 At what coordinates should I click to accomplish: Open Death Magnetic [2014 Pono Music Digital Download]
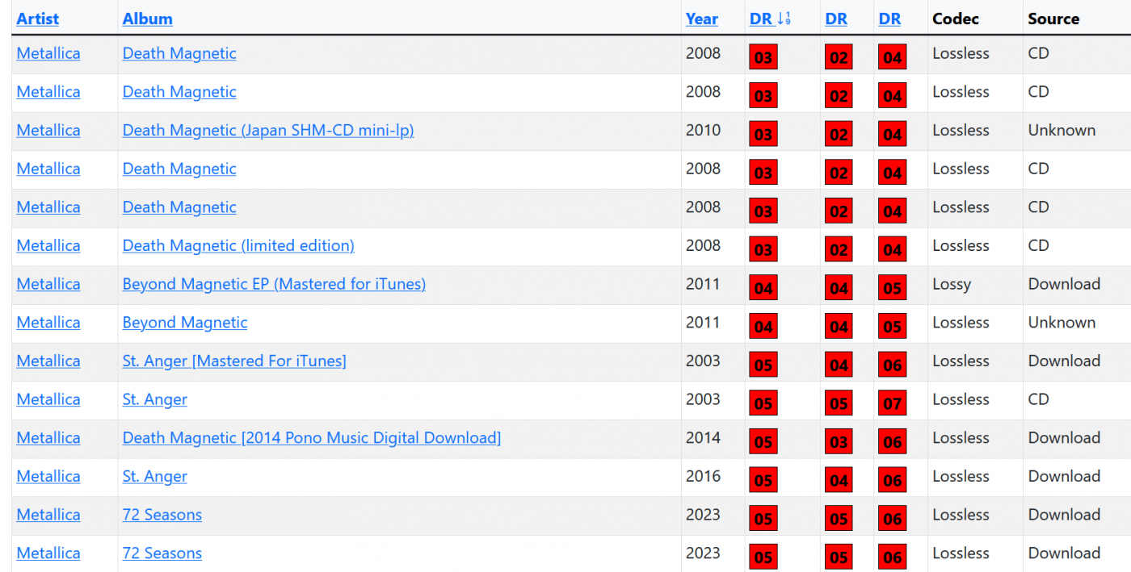click(311, 438)
